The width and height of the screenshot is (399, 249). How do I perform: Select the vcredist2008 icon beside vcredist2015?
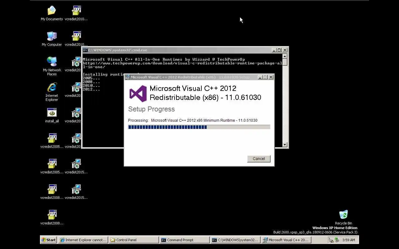tap(52, 192)
